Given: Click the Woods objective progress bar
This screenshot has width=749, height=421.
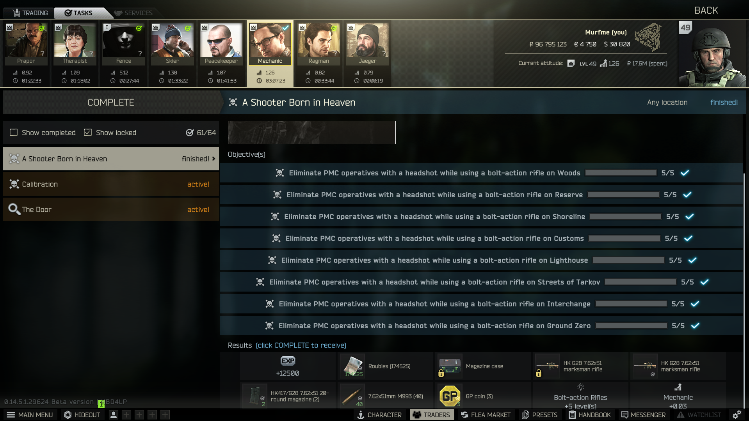Looking at the screenshot, I should pos(621,173).
